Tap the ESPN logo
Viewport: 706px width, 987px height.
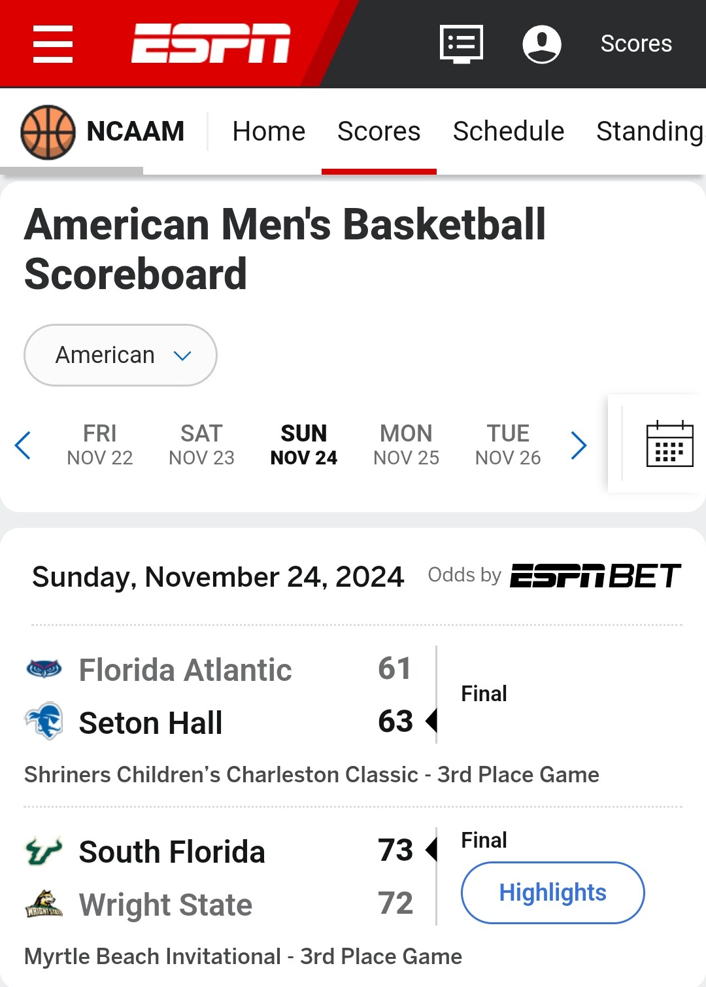tap(210, 43)
